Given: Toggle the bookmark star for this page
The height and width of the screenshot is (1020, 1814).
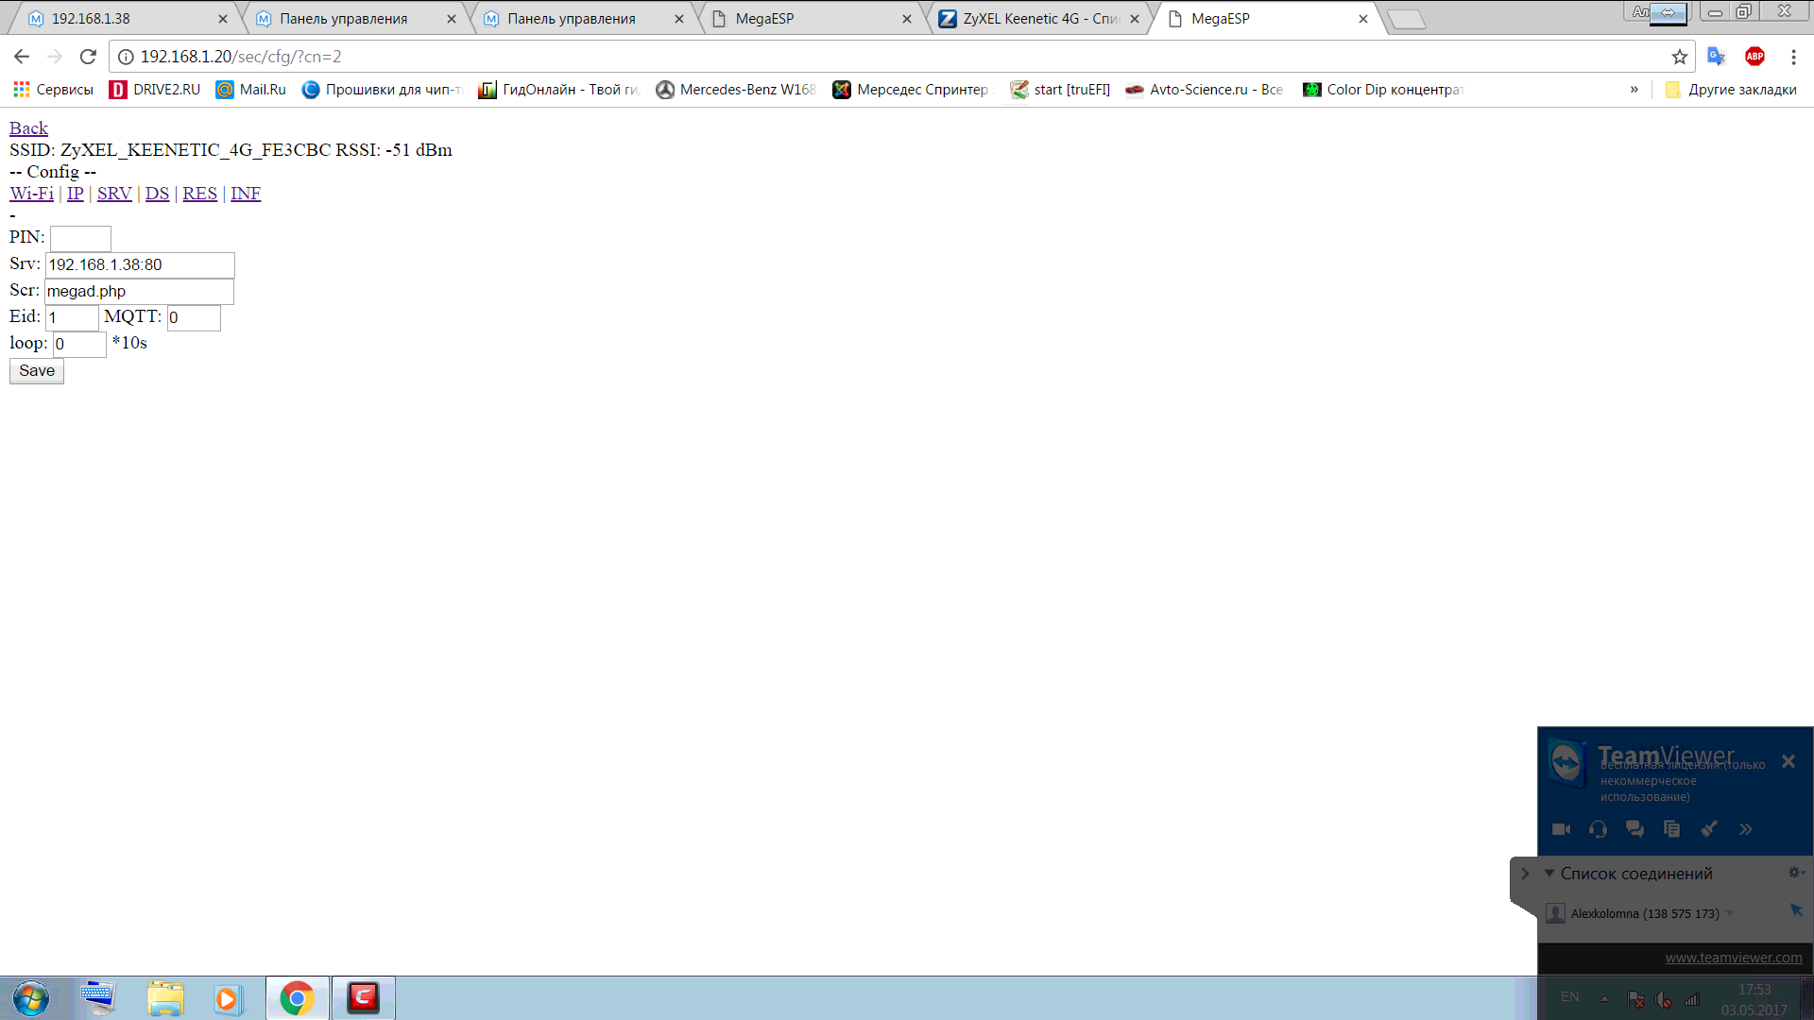Looking at the screenshot, I should coord(1681,57).
